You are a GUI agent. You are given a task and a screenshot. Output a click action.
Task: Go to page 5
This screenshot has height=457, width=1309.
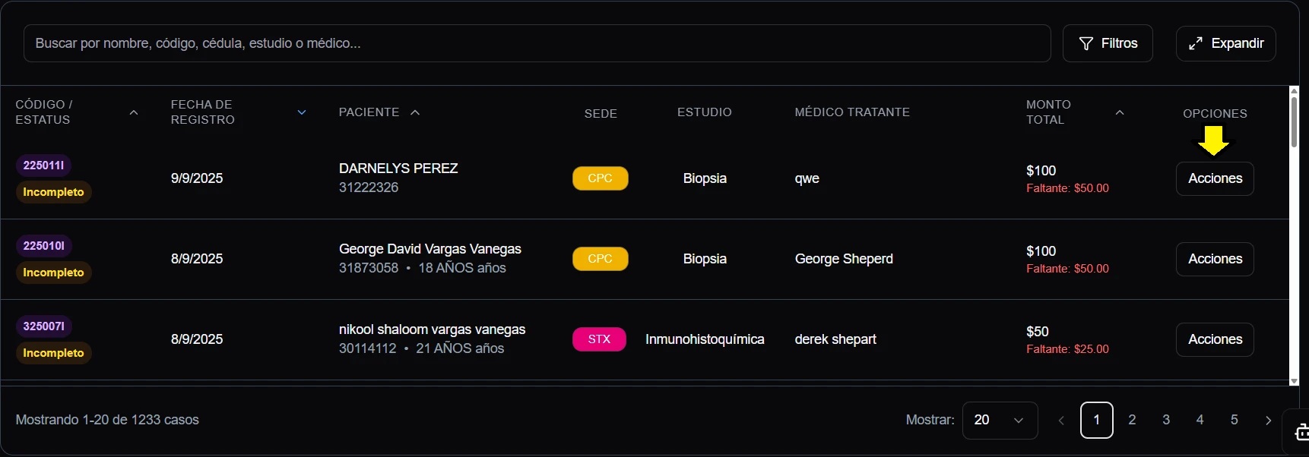[x=1234, y=420]
